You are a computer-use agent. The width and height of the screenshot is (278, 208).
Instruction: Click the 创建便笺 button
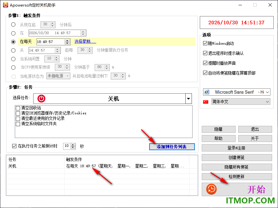coord(237,157)
